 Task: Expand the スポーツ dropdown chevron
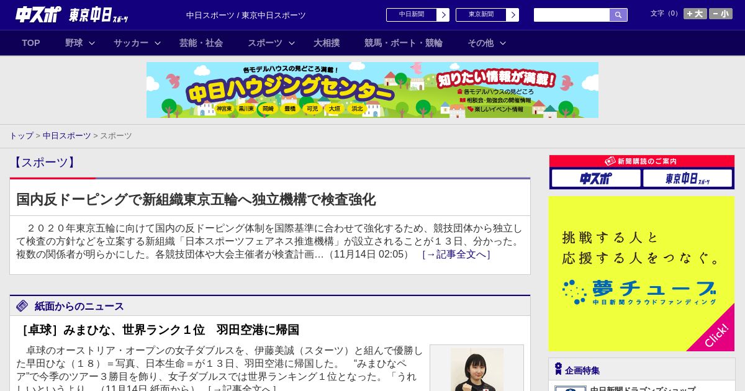pos(292,43)
